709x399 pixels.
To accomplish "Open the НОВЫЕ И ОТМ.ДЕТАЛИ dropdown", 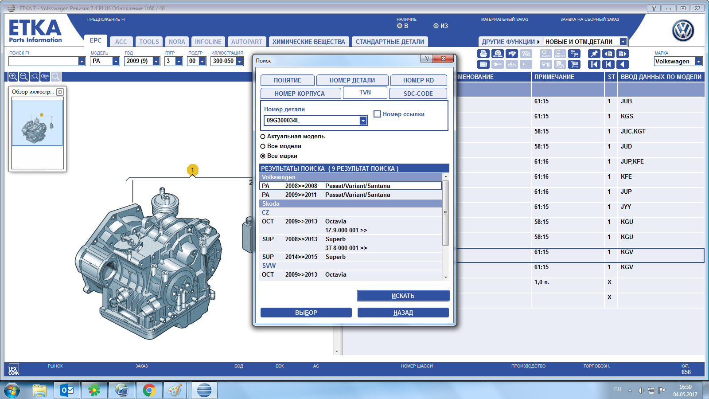I will click(623, 41).
